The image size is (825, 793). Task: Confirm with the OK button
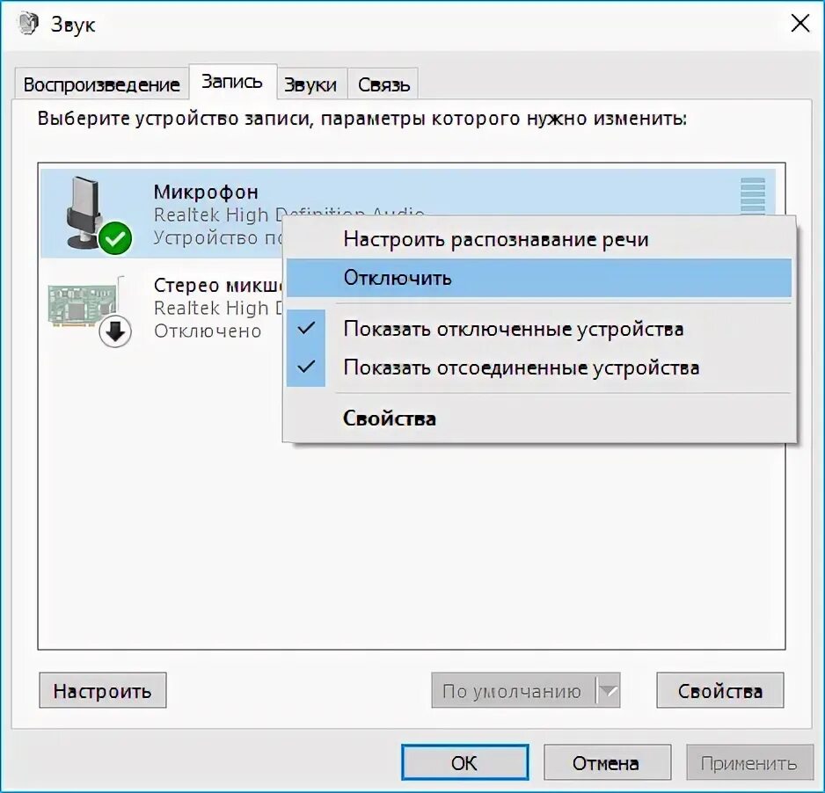[464, 762]
